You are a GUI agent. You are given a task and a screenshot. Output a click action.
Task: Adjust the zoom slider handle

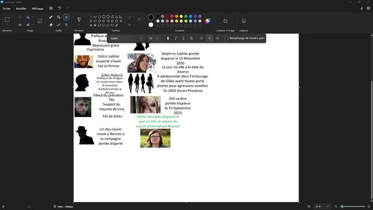(342, 206)
